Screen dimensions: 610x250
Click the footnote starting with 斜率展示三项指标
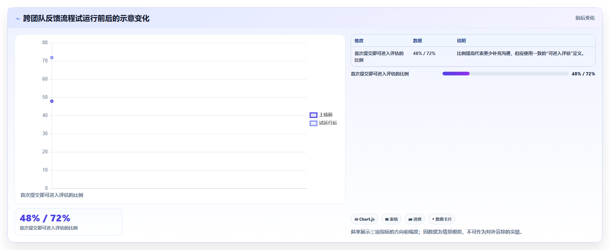(x=438, y=232)
